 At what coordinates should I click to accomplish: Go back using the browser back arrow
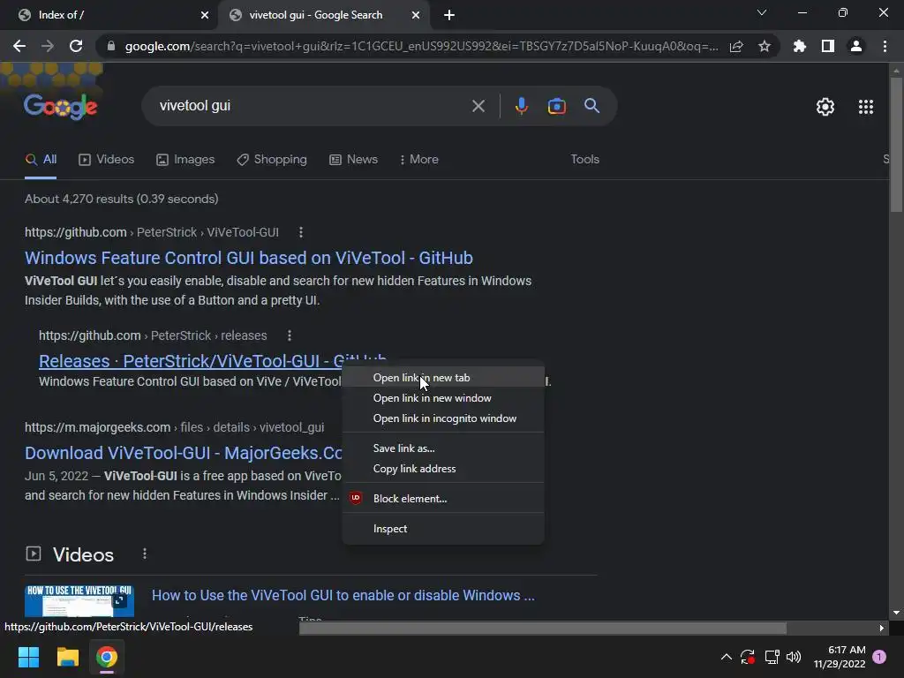[19, 46]
